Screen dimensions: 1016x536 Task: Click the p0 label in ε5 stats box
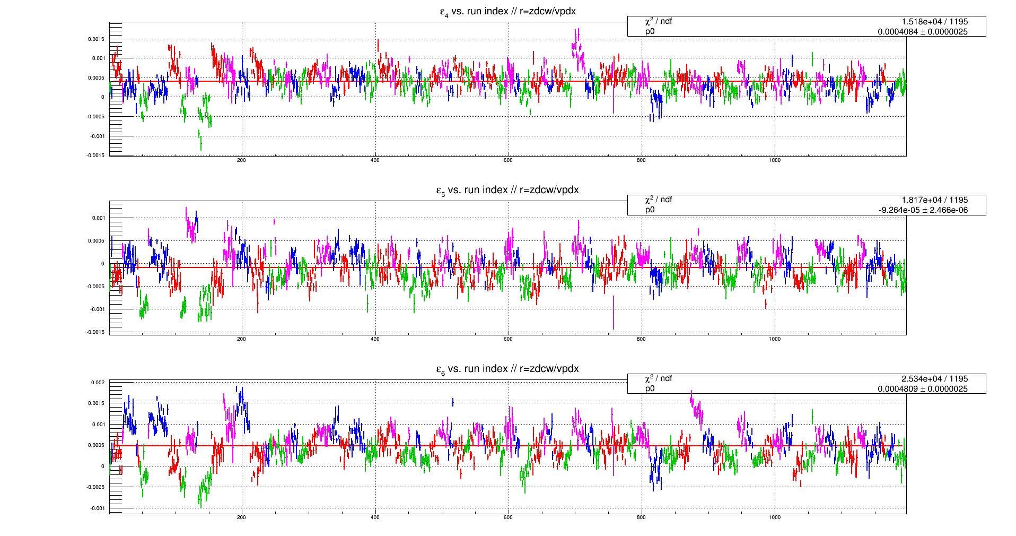pos(650,210)
